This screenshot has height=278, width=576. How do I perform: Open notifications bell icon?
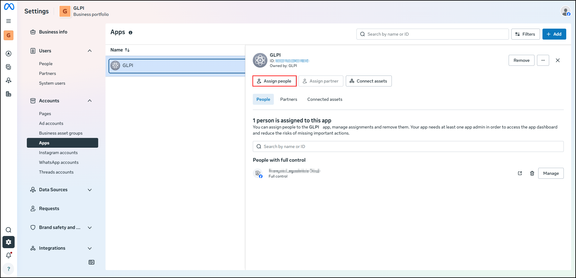pyautogui.click(x=9, y=255)
